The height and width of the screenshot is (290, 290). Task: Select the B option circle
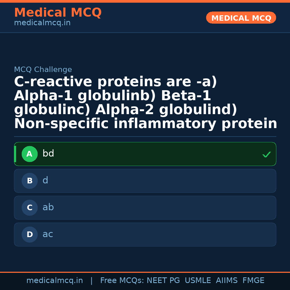click(30, 181)
